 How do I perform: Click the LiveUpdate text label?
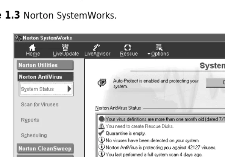[x=66, y=54]
